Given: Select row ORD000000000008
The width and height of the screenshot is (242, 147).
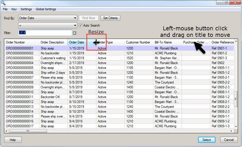Looking at the screenshot, I should click(x=119, y=82).
